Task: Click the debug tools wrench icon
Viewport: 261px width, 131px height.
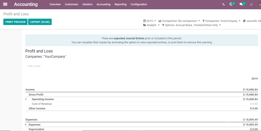Action: (251, 4)
